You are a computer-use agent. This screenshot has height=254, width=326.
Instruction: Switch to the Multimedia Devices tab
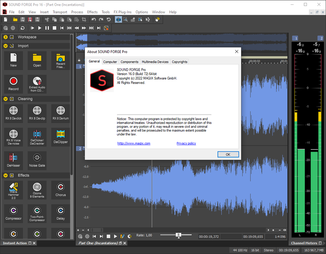(155, 62)
